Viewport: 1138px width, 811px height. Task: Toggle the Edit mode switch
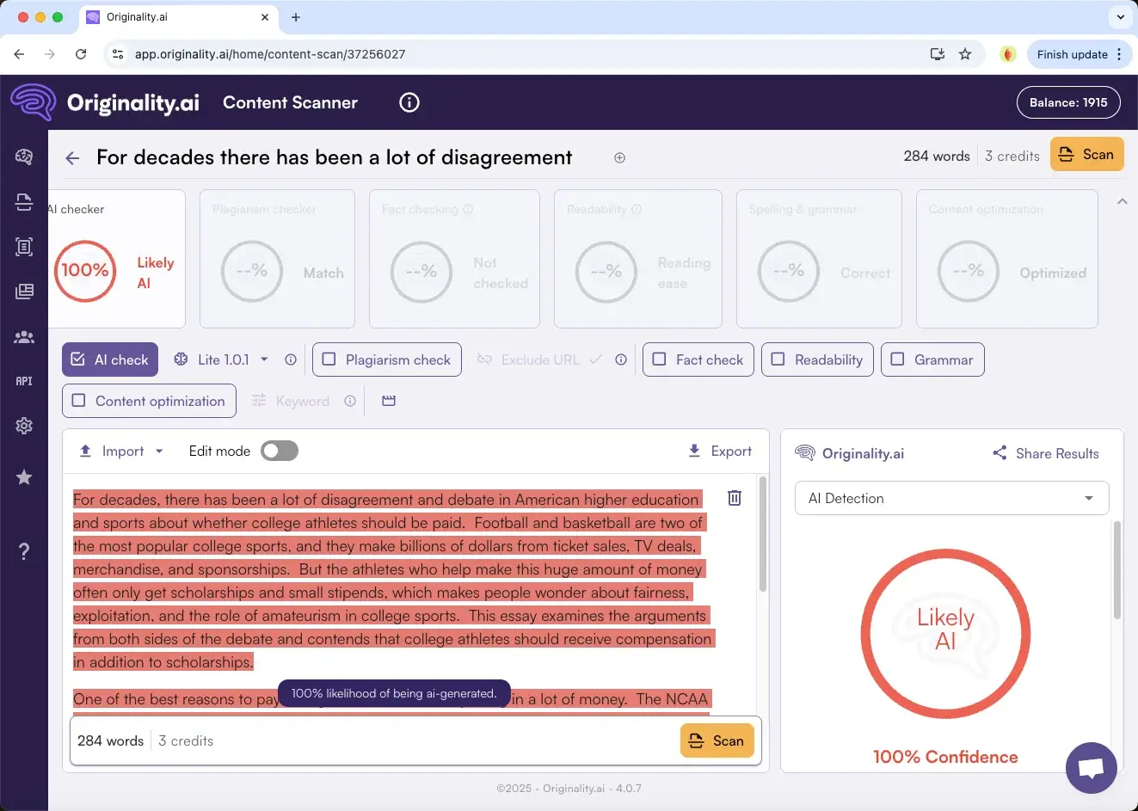point(280,451)
